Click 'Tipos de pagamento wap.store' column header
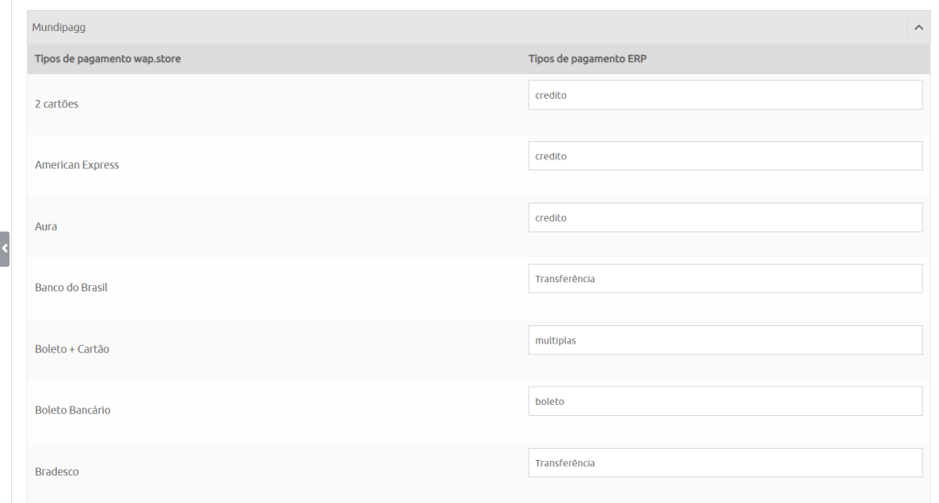 (x=108, y=59)
